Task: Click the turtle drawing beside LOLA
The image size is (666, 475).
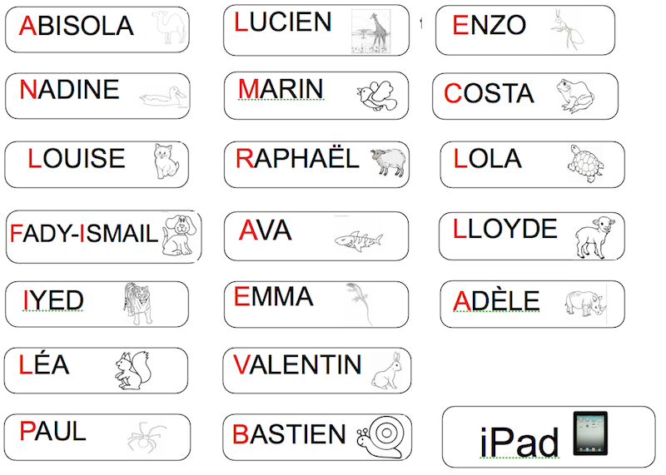Action: [x=586, y=163]
